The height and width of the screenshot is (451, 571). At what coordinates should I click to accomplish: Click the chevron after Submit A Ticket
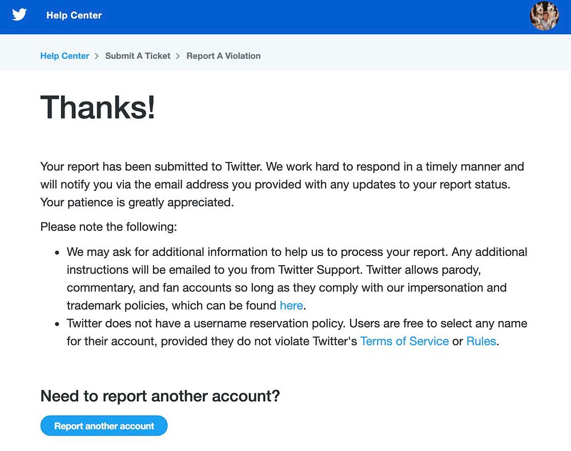point(178,56)
